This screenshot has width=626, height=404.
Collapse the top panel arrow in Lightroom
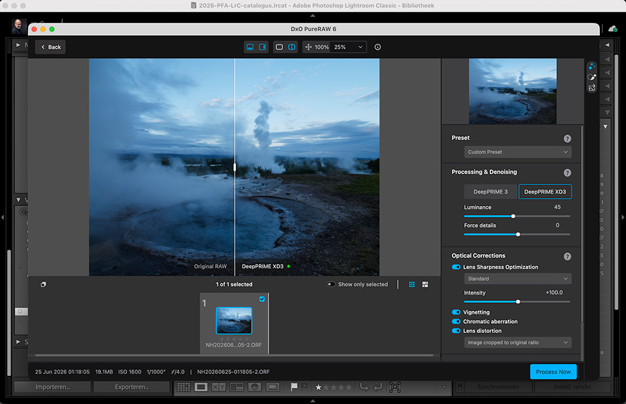[x=312, y=16]
